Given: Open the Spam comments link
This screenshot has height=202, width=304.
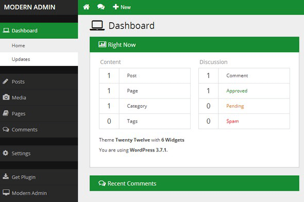Looking at the screenshot, I should (232, 122).
